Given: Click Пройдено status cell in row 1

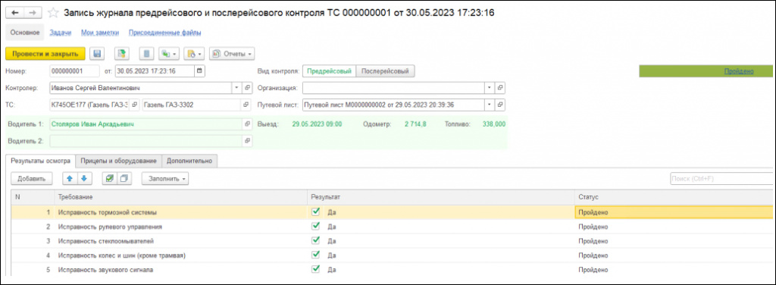Looking at the screenshot, I should [x=674, y=212].
